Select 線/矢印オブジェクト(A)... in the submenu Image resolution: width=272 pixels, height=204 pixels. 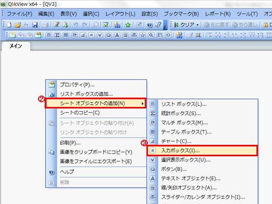pos(202,188)
